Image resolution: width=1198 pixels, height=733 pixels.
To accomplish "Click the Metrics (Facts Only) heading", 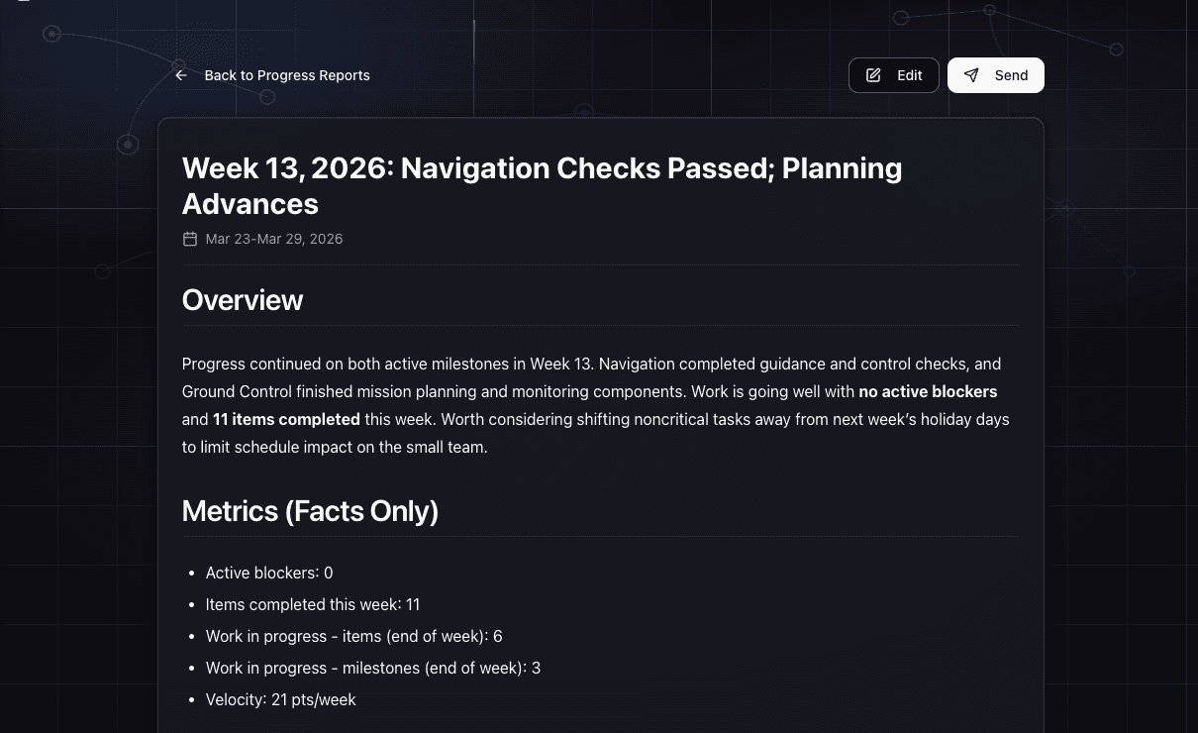I will point(310,511).
